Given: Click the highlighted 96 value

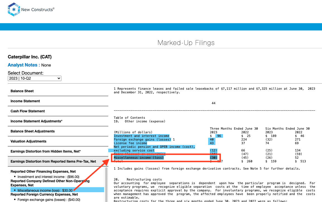Looking at the screenshot, I should [219, 136].
